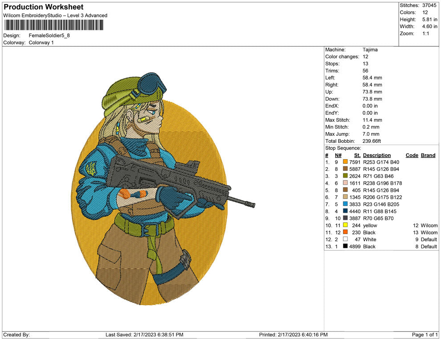Viewport: 441px width, 339px height.
Task: Click the Stops value 13
Action: pos(365,64)
